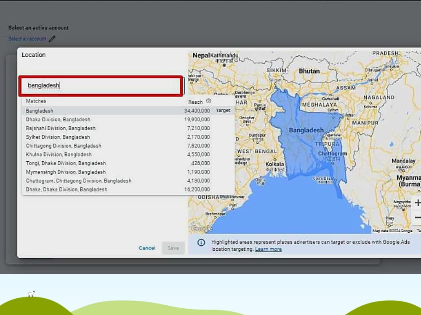Select Khulna Division, Bangladesh
Image resolution: width=421 pixels, height=315 pixels.
[x=128, y=155]
